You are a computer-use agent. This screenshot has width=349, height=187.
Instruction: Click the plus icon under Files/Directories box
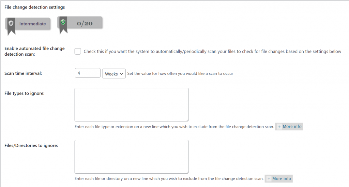pyautogui.click(x=269, y=178)
